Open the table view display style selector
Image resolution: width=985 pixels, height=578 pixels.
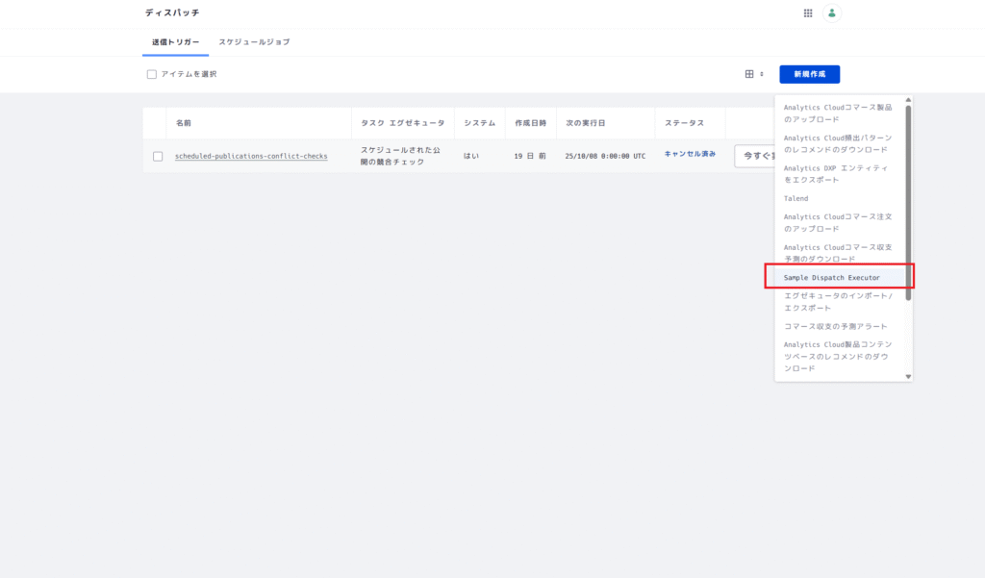point(754,74)
